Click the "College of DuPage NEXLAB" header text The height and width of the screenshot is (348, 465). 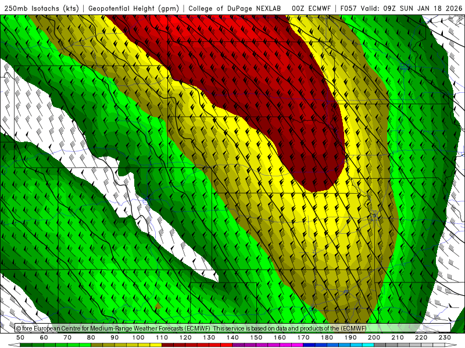[x=235, y=8]
